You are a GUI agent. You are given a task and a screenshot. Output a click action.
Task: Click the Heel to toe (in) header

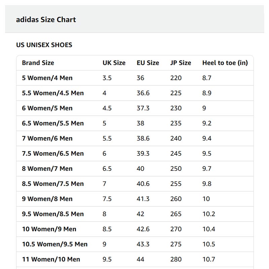[x=225, y=63]
